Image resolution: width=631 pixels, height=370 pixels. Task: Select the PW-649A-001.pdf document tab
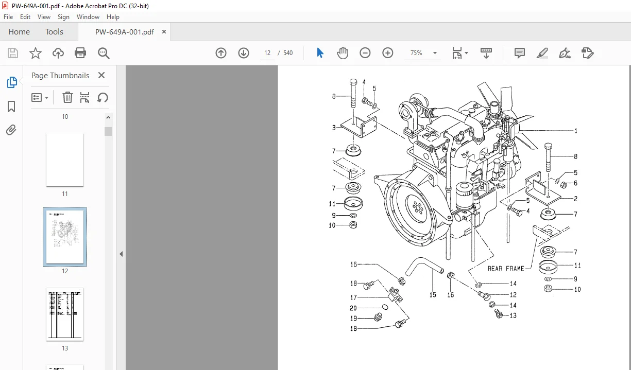pyautogui.click(x=124, y=32)
